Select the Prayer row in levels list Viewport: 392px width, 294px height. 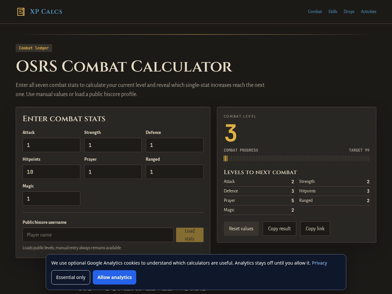[x=259, y=201]
